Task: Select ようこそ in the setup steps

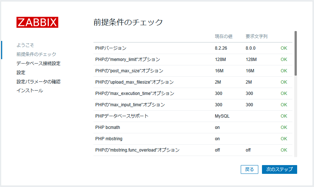Action: pos(25,45)
